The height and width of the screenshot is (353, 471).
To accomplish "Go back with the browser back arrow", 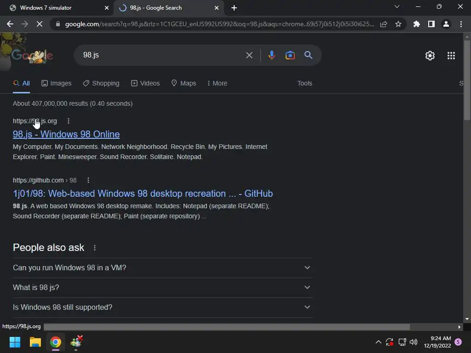I will (x=10, y=24).
